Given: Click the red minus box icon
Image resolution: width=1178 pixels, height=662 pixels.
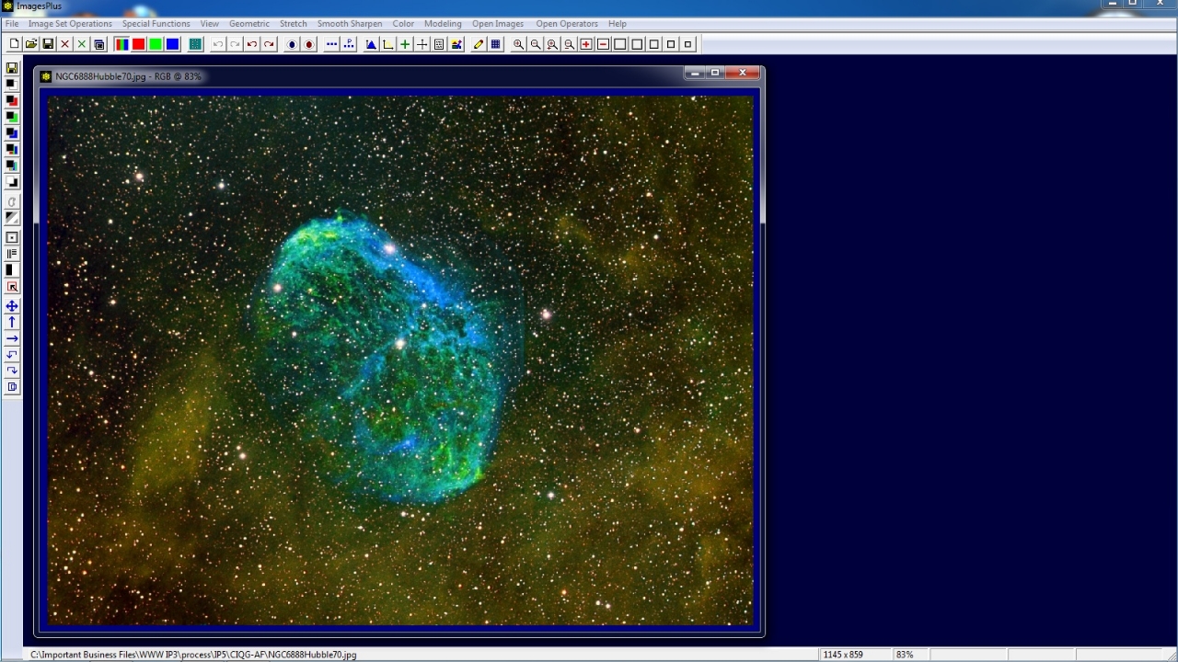Looking at the screenshot, I should coord(603,44).
